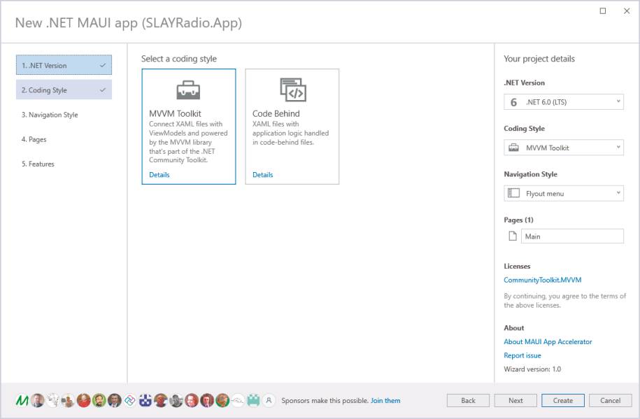Open Details link under MVVM Toolkit
Screen dimensions: 640x419
[x=159, y=175]
